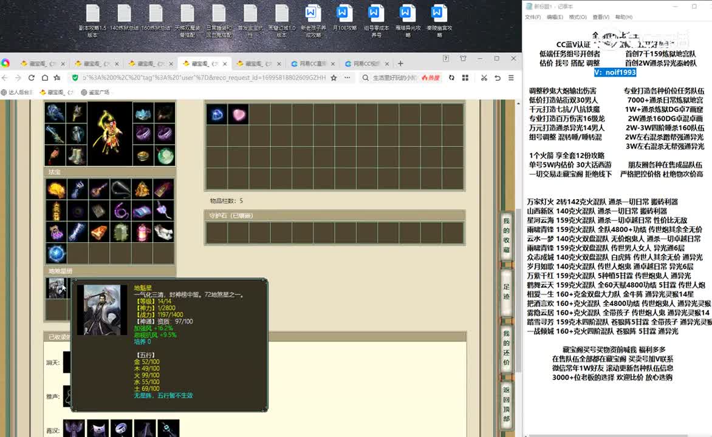712x437 pixels.
Task: Click Notepad line starting 一战倾城
Action: [x=603, y=331]
